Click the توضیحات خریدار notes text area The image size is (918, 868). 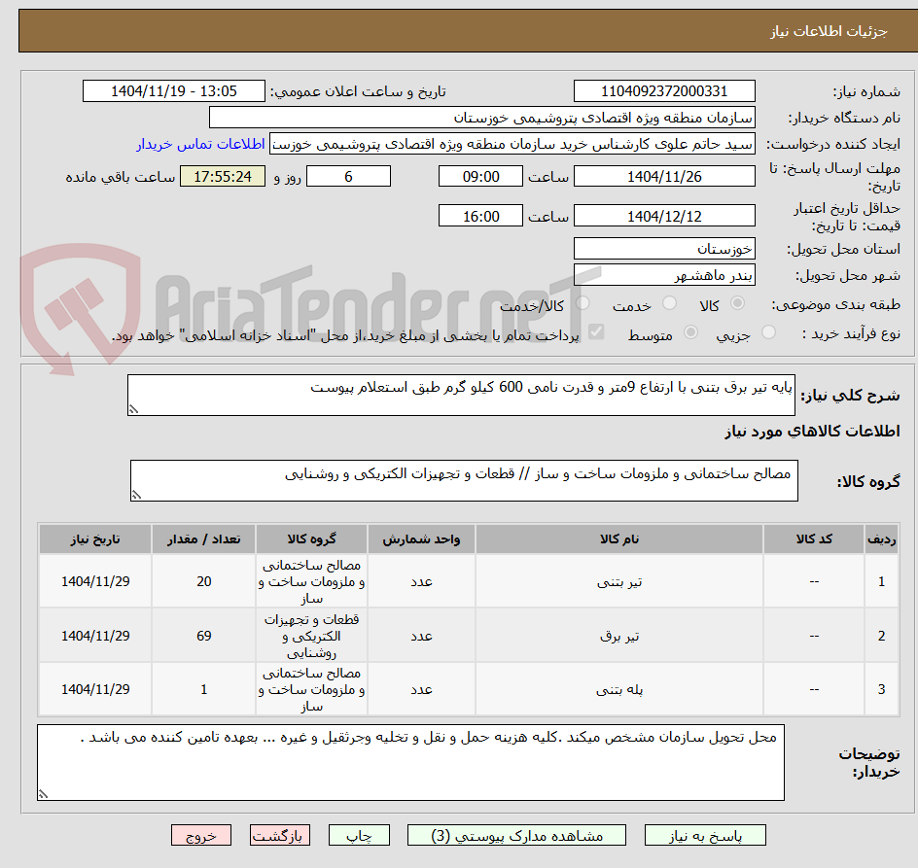pos(410,762)
